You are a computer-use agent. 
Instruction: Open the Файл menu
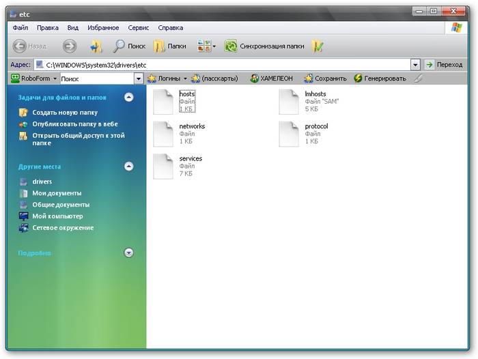point(20,28)
